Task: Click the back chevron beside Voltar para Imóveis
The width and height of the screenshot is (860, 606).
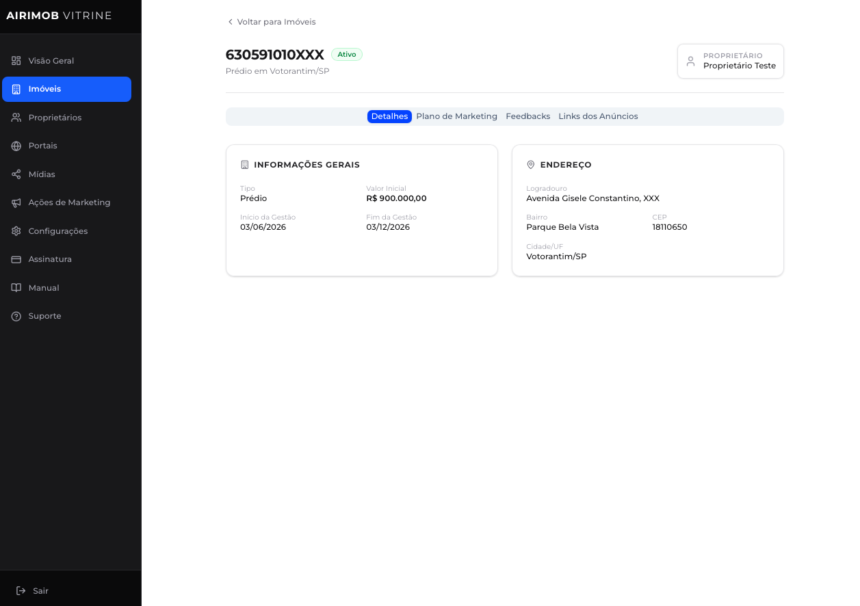Action: coord(231,22)
